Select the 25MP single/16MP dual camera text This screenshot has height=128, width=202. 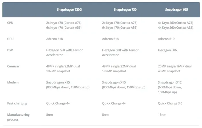(x=175, y=66)
